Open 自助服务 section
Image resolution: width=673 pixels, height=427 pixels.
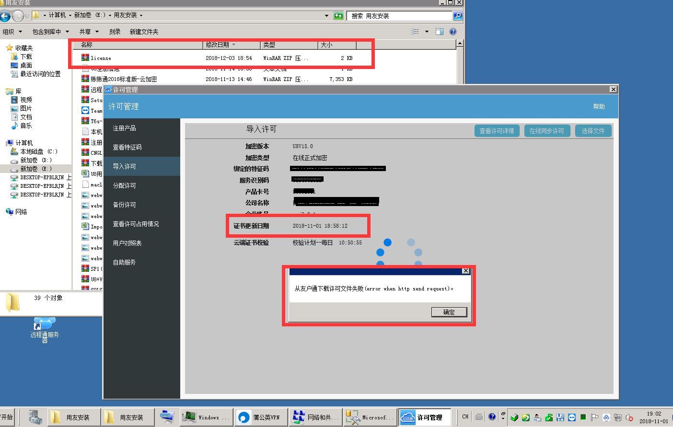[142, 262]
